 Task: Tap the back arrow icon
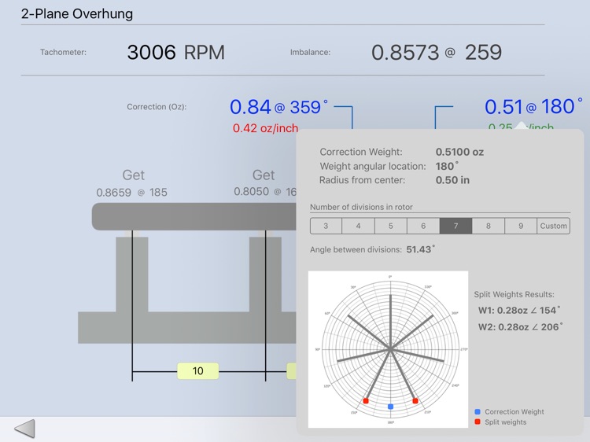[25, 429]
